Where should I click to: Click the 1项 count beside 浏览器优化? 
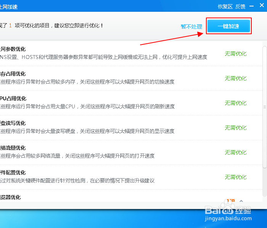(x=231, y=201)
